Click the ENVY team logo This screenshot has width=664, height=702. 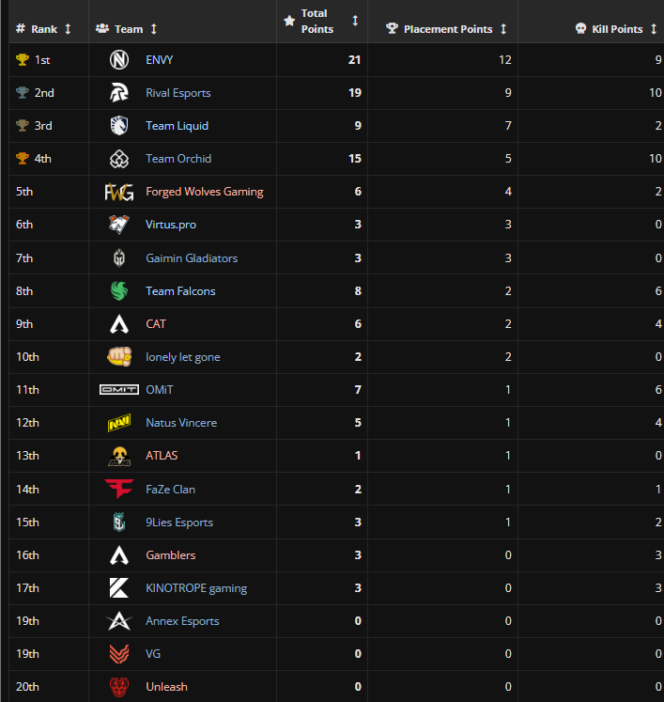click(119, 59)
